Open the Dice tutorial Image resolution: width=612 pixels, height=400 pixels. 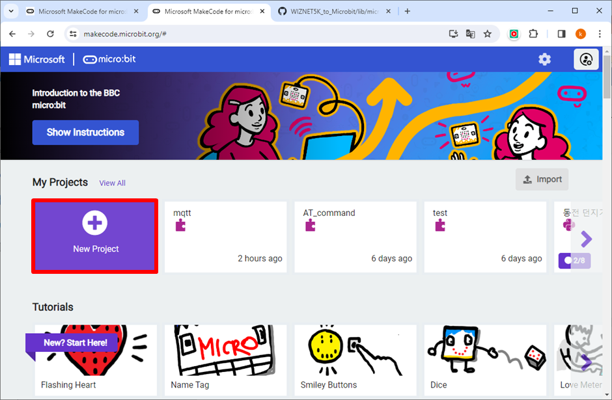coord(485,360)
